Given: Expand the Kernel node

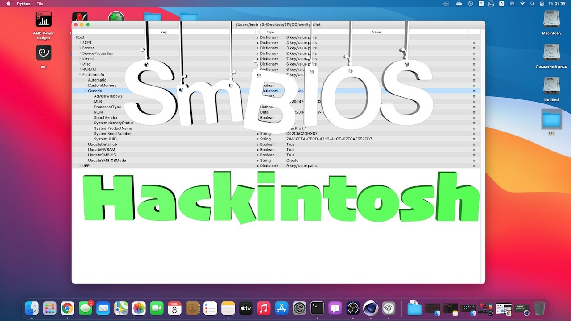Looking at the screenshot, I should click(80, 59).
